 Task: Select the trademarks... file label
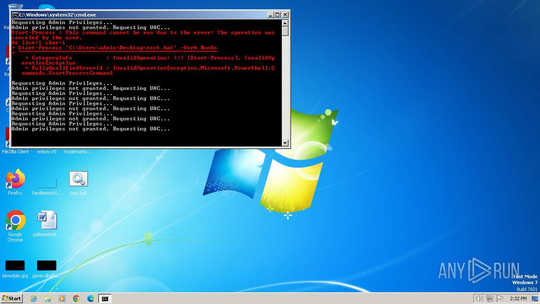[78, 152]
